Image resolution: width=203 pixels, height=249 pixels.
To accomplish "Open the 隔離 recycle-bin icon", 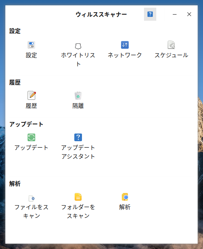I will pyautogui.click(x=78, y=96).
